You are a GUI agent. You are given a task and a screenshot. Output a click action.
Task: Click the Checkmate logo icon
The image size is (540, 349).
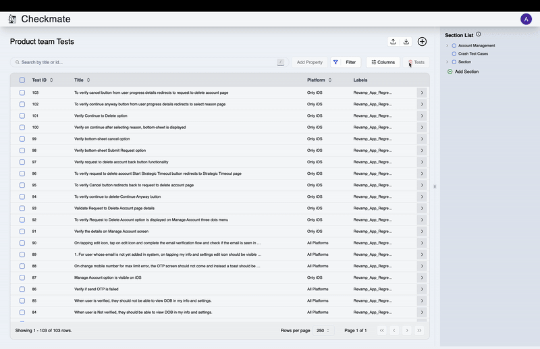pyautogui.click(x=12, y=19)
